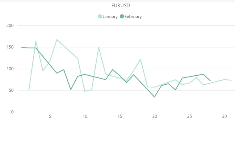The height and width of the screenshot is (142, 237).
Task: Select February's lowest point at day 20
Action: pos(155,97)
